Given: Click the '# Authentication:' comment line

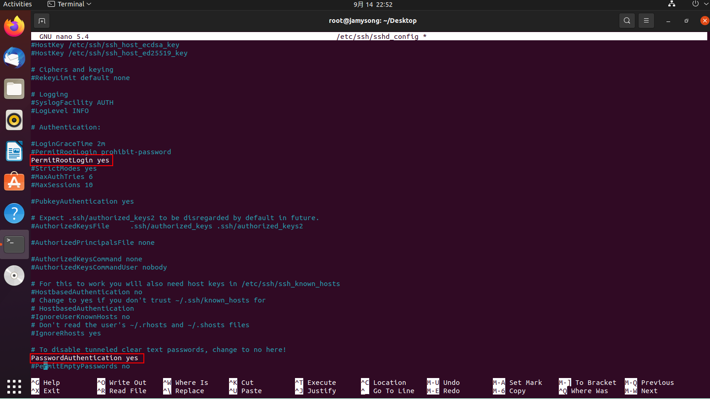Looking at the screenshot, I should pos(66,127).
